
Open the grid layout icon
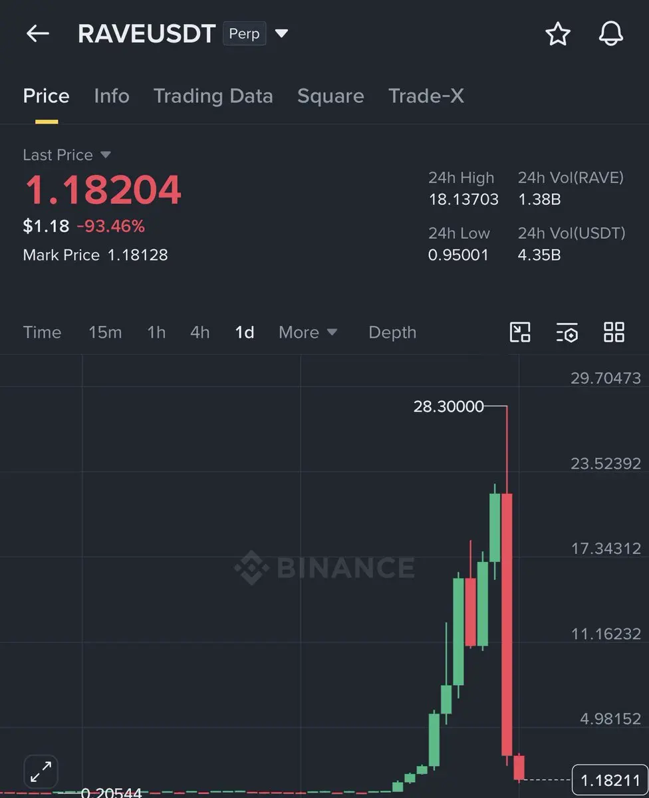pyautogui.click(x=614, y=332)
